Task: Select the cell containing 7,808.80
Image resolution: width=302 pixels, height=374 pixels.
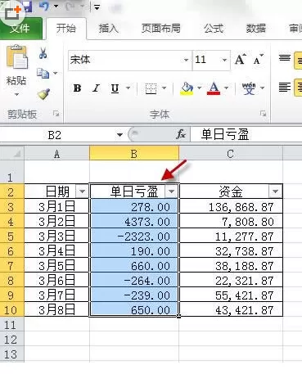Action: click(231, 221)
